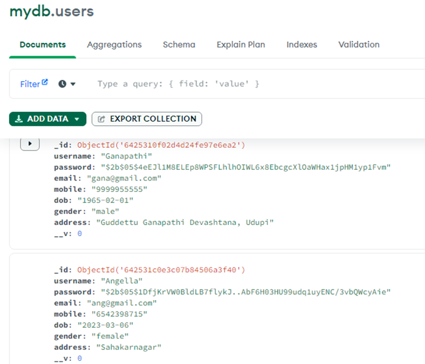Click the recent queries clock icon
Screen dimensions: 425x364
pyautogui.click(x=63, y=83)
